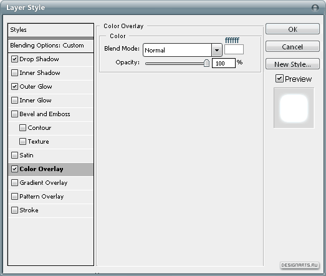Select the Styles row in the list
326x276 pixels.
coord(50,30)
